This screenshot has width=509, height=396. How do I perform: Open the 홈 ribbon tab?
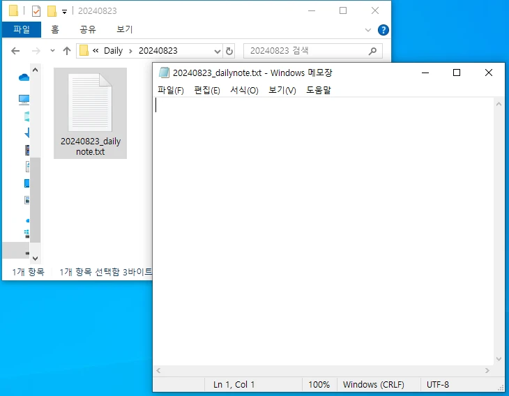tap(55, 29)
